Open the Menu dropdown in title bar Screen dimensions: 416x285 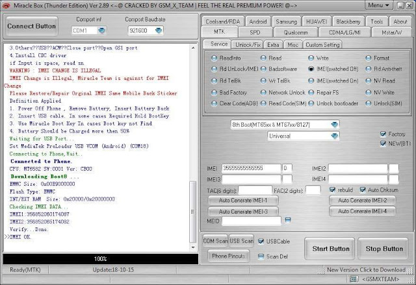(x=378, y=5)
